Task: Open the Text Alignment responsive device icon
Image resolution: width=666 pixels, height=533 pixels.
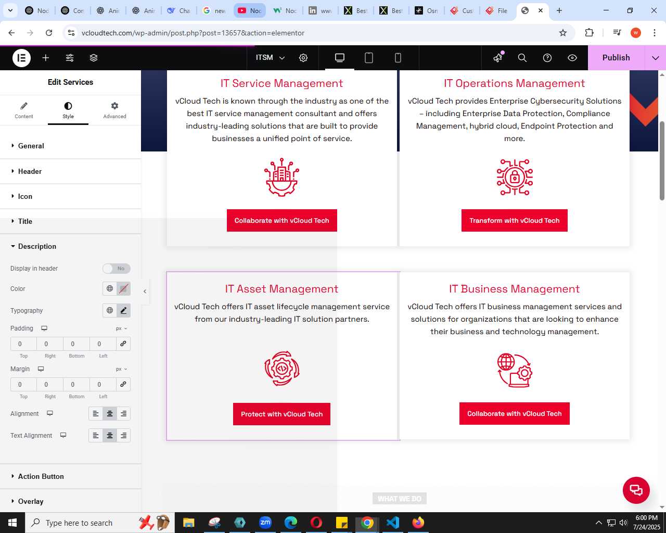Action: [x=63, y=435]
